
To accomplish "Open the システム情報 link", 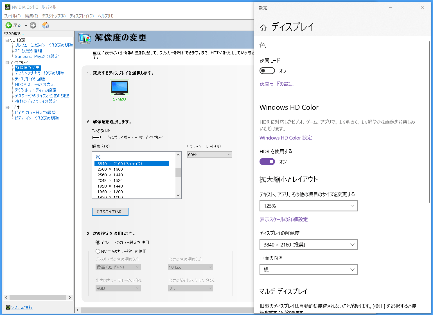I will click(x=22, y=307).
